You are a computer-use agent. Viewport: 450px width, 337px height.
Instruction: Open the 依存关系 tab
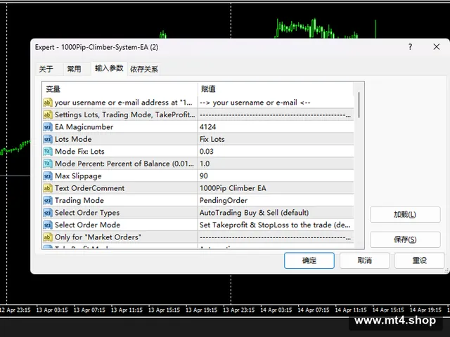point(144,69)
